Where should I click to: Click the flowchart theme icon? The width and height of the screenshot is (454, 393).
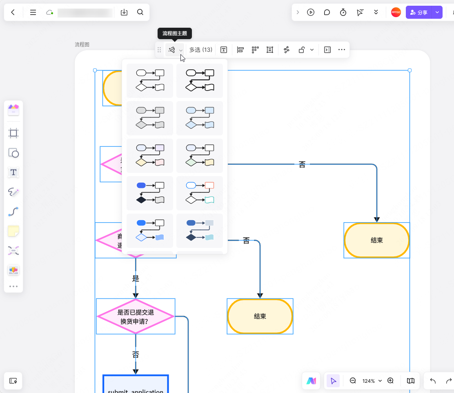point(172,50)
